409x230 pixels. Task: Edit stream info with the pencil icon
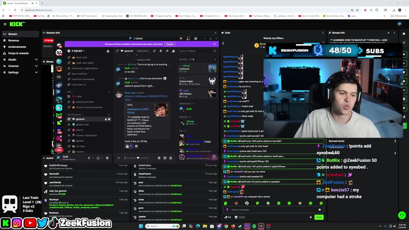[x=389, y=33]
